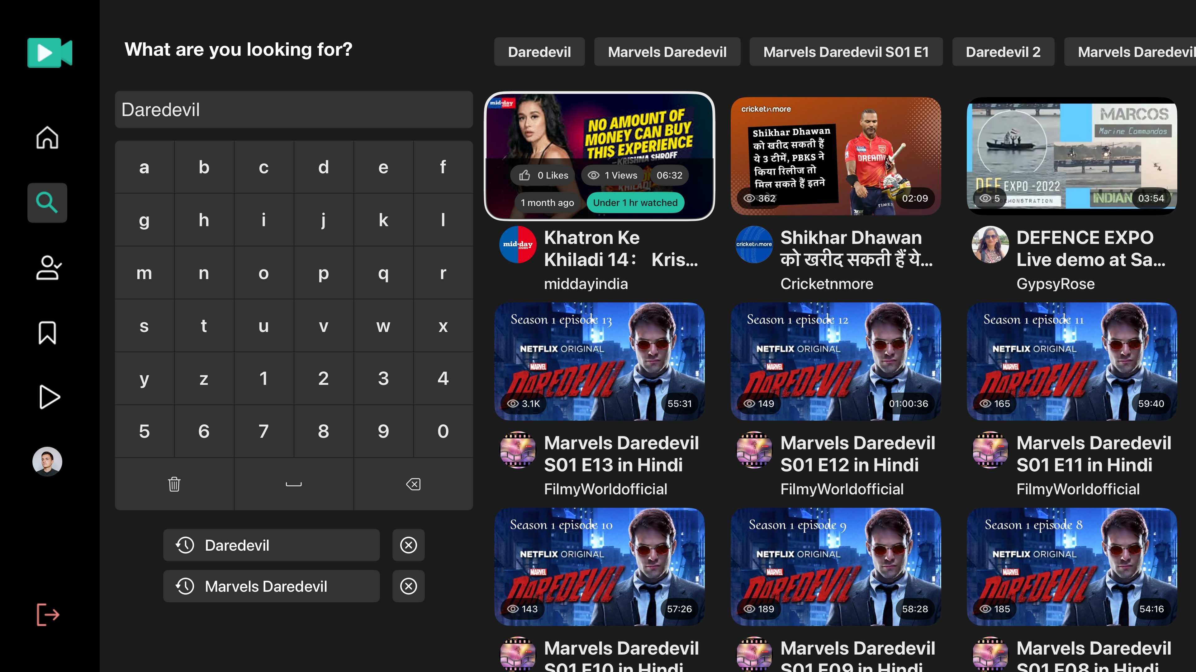
Task: Select the Daredevil suggestion chip
Action: click(x=539, y=52)
